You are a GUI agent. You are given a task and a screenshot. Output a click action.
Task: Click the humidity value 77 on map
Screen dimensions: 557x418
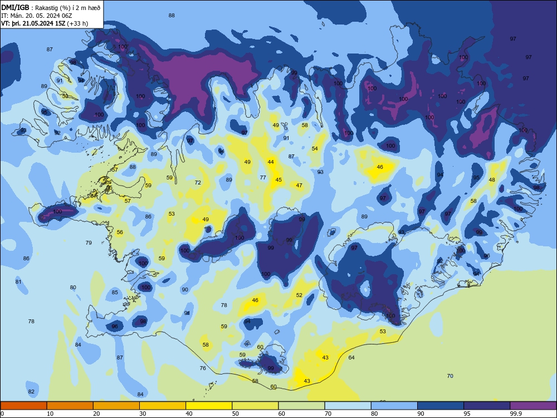click(x=263, y=178)
